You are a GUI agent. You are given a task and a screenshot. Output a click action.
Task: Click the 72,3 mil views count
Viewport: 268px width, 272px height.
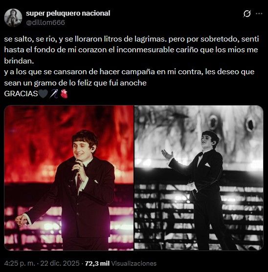97,264
